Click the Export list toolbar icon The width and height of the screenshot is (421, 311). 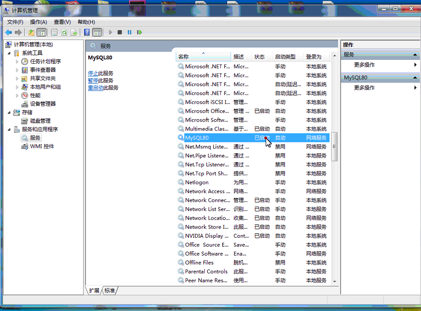coord(74,33)
